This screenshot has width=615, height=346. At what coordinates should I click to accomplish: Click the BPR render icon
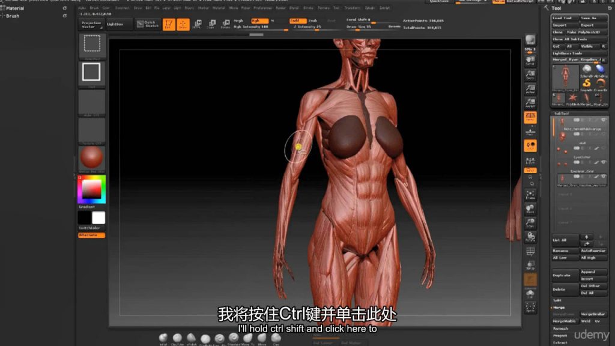(x=530, y=40)
